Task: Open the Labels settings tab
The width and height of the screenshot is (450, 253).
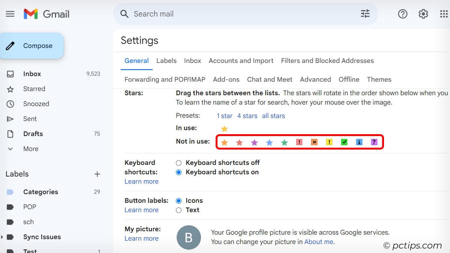Action: pyautogui.click(x=166, y=60)
